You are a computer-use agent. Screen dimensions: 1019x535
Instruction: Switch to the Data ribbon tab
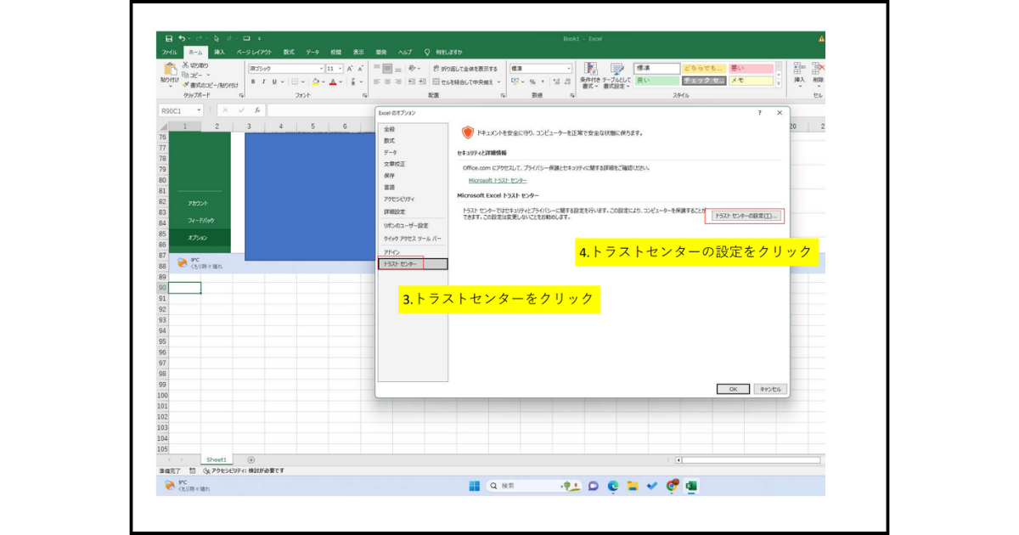[x=312, y=52]
